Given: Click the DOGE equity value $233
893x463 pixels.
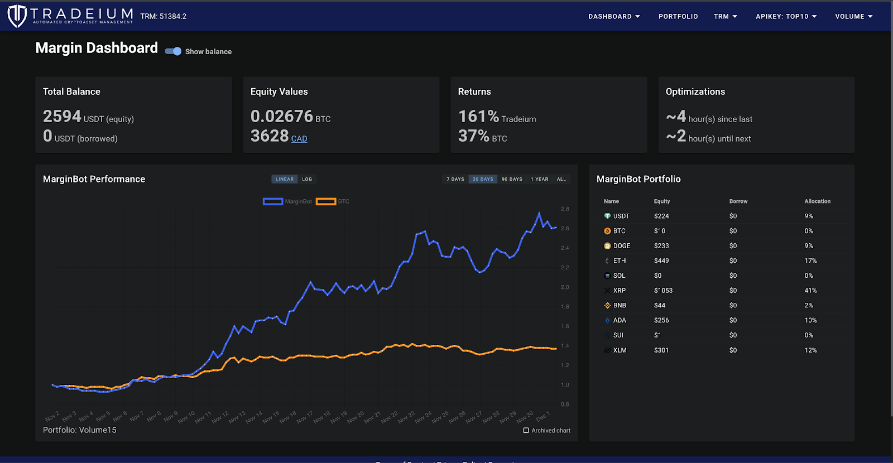Looking at the screenshot, I should click(x=661, y=246).
